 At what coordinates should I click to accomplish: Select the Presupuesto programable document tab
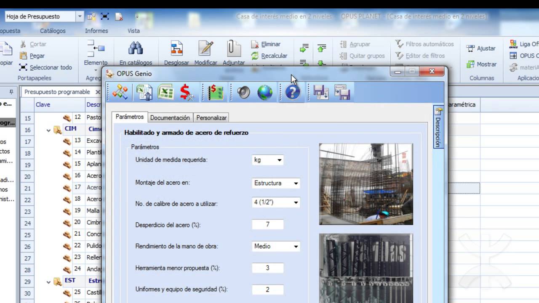(x=57, y=92)
